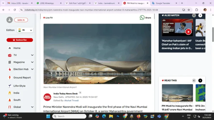This screenshot has height=120, width=214.
Task: Click the WhatsApp share icon
Action: (142, 18)
